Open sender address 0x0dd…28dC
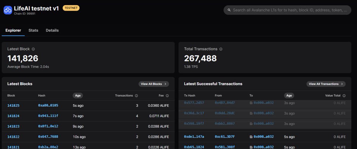The image size is (357, 149). click(225, 113)
